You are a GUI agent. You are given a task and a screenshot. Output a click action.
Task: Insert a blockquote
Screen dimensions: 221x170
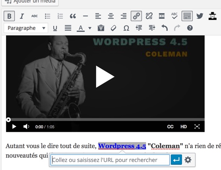pos(73,16)
